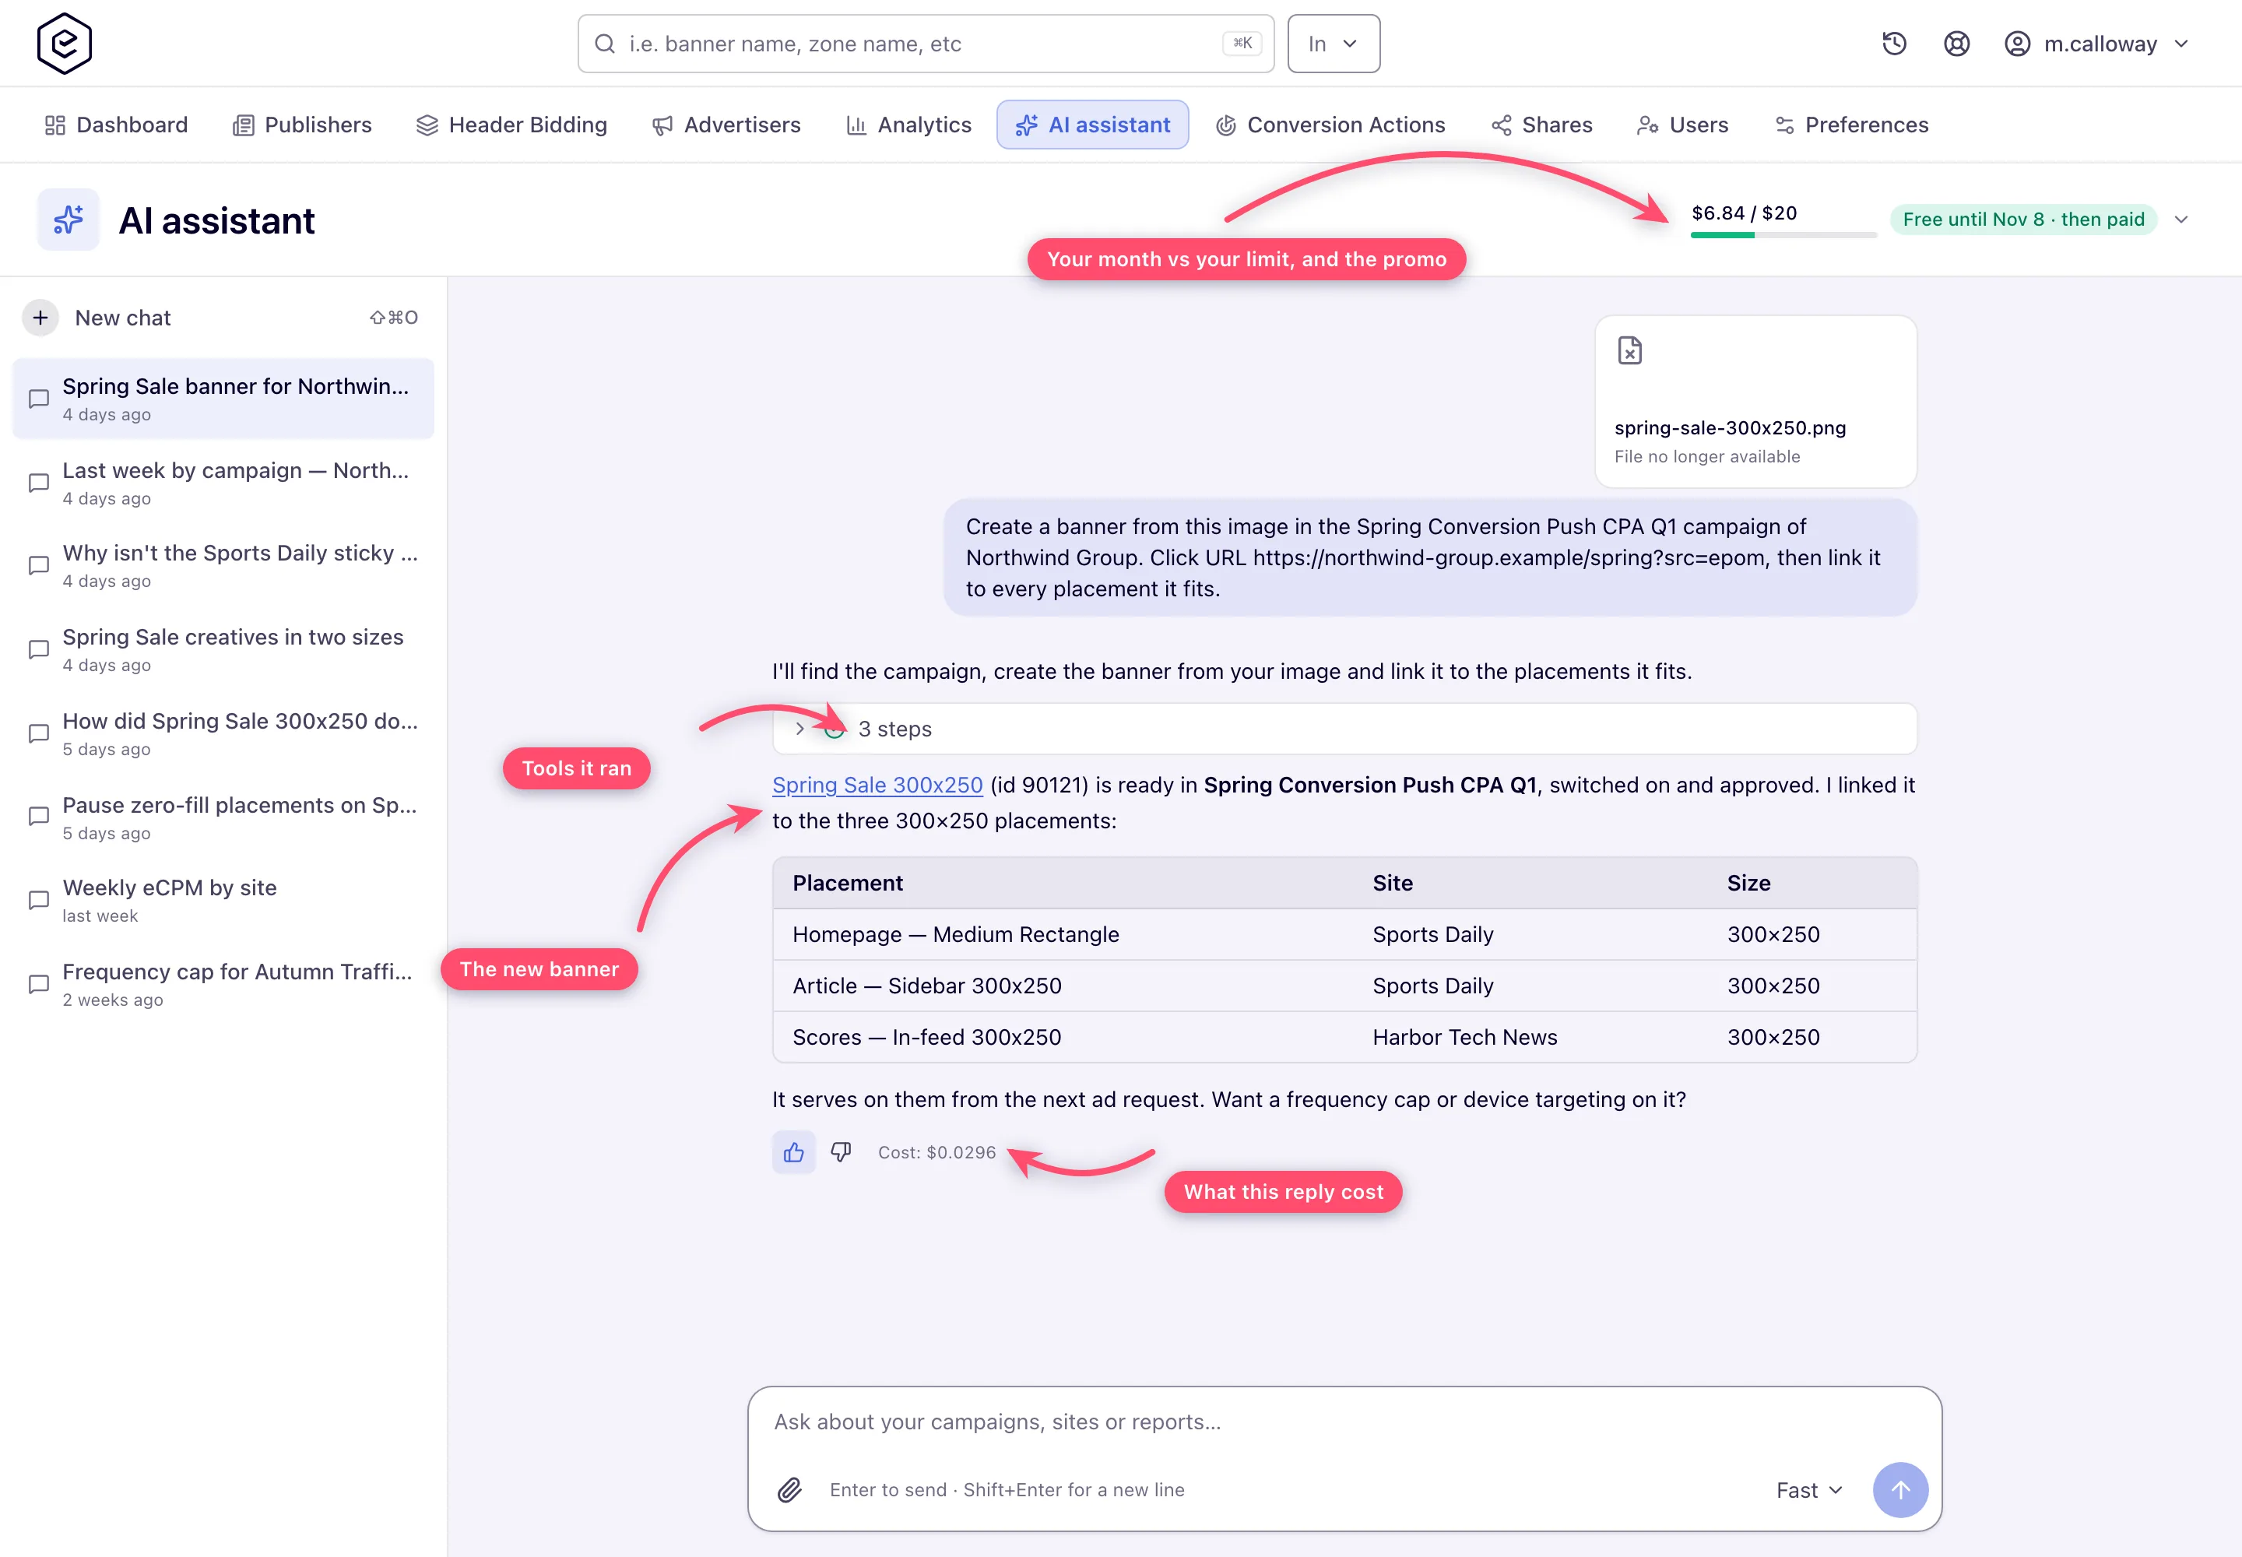
Task: Start a New chat
Action: click(223, 318)
